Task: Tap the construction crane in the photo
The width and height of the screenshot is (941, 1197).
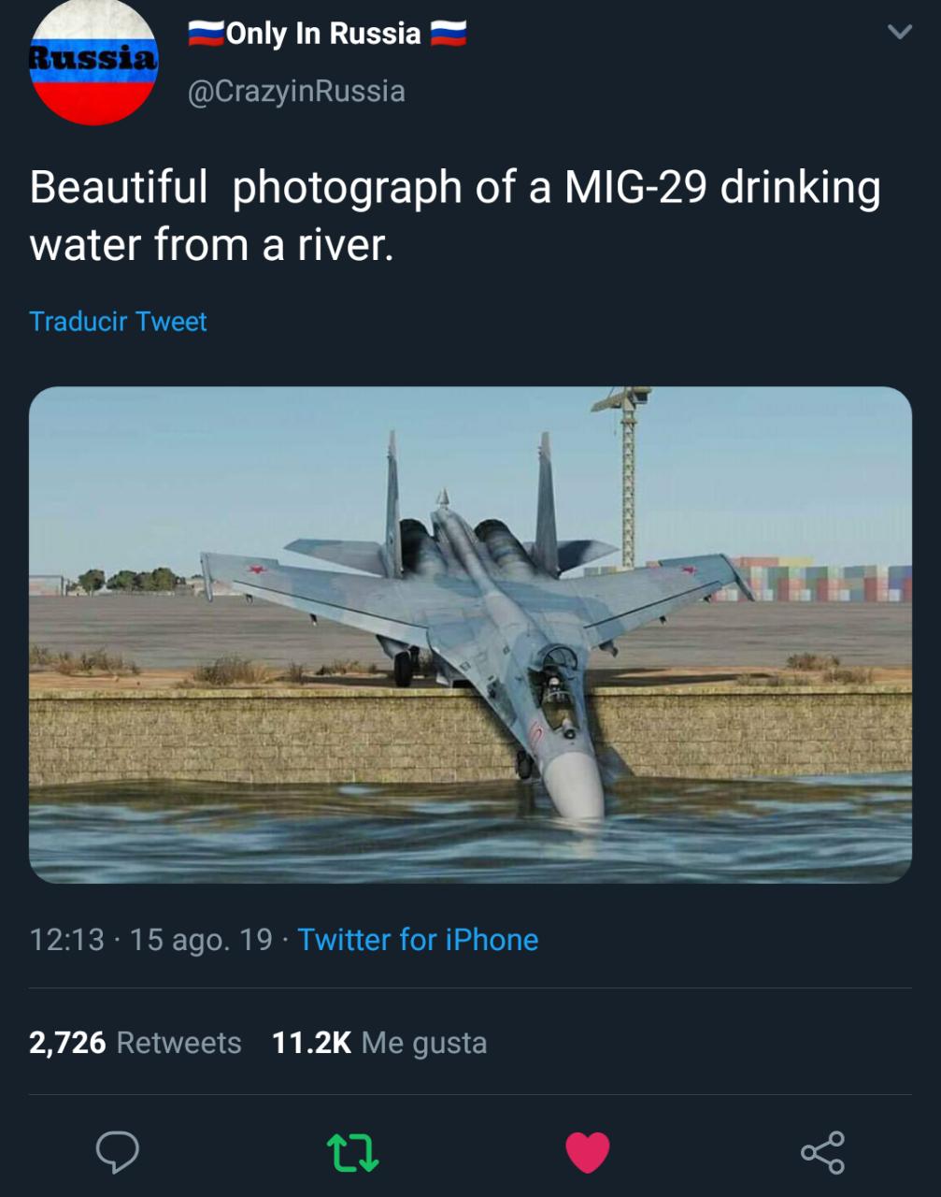Action: pos(626,477)
